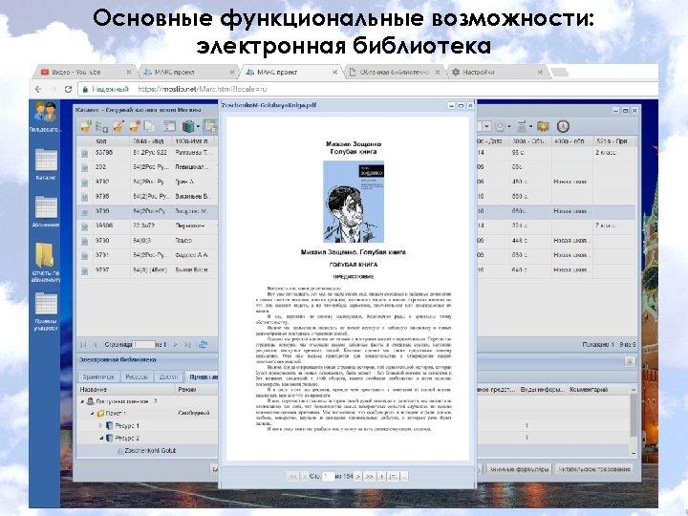Click the icon button in Электронная библиотека header

630,361
